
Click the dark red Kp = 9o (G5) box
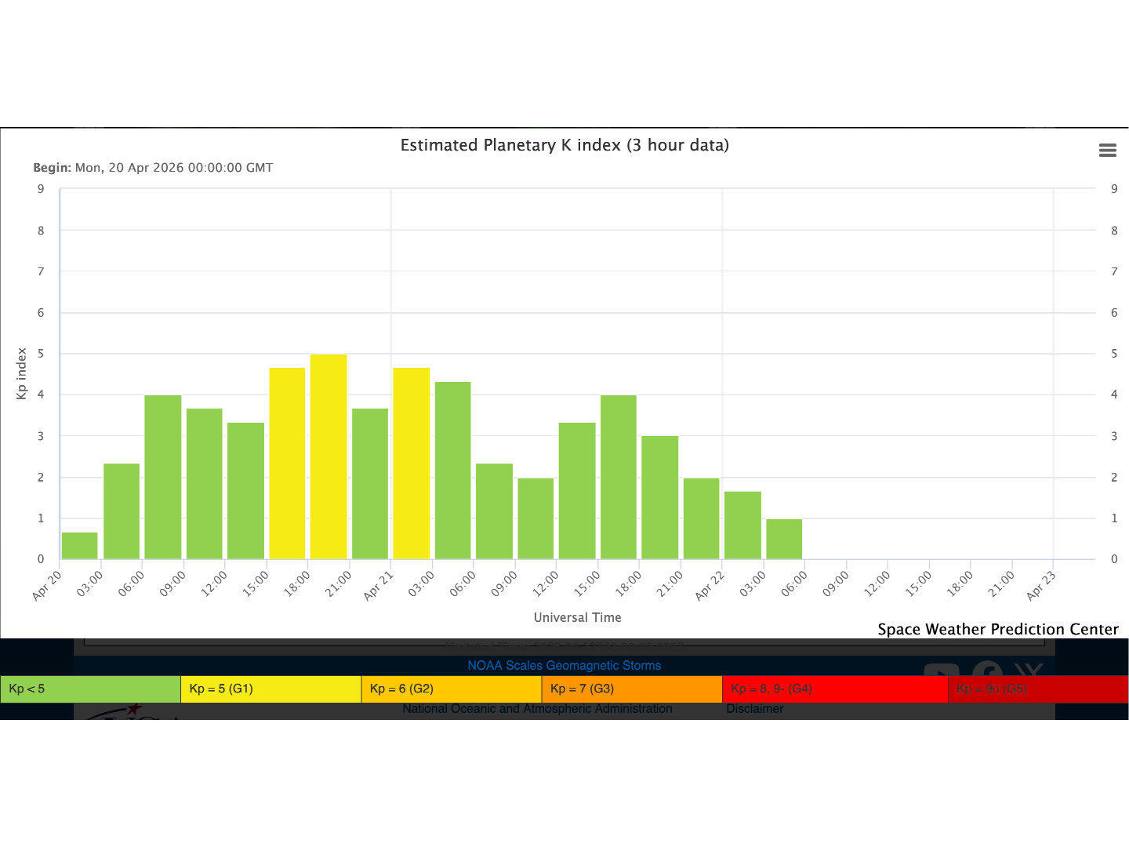click(1038, 689)
